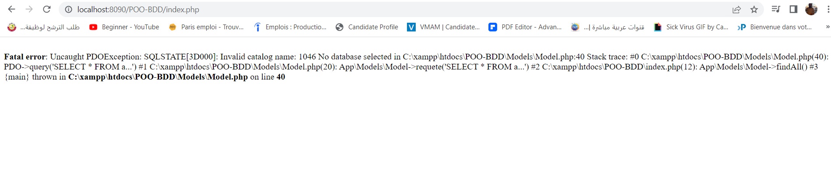This screenshot has width=831, height=180.
Task: Open the Candidate Profile bookmark
Action: [367, 27]
